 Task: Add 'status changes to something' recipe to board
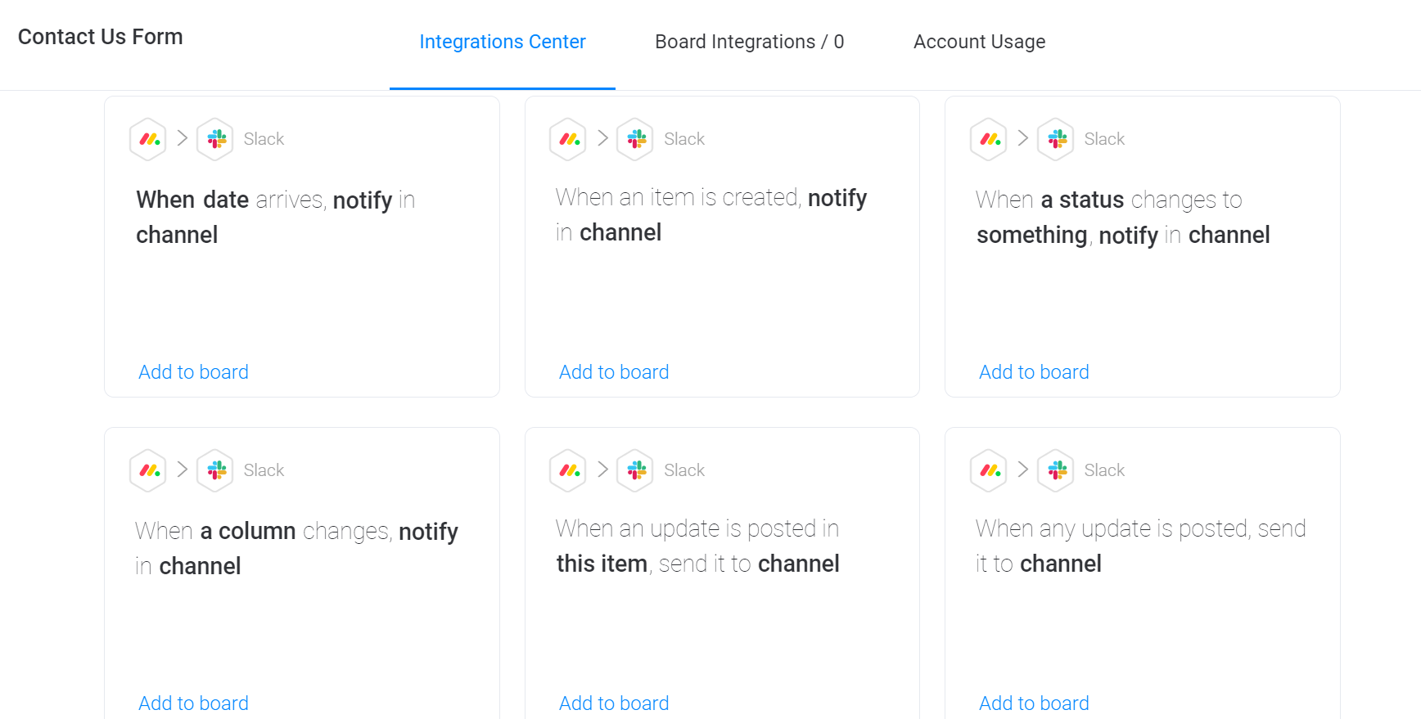(x=1034, y=372)
